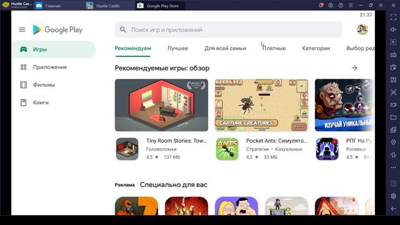Open the multi-instance manager icon

[393, 130]
